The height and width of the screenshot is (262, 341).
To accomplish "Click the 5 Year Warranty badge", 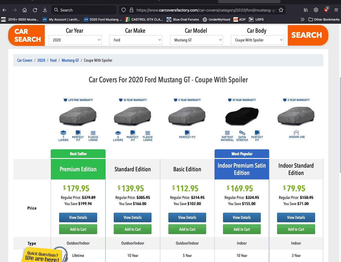I will (x=187, y=100).
